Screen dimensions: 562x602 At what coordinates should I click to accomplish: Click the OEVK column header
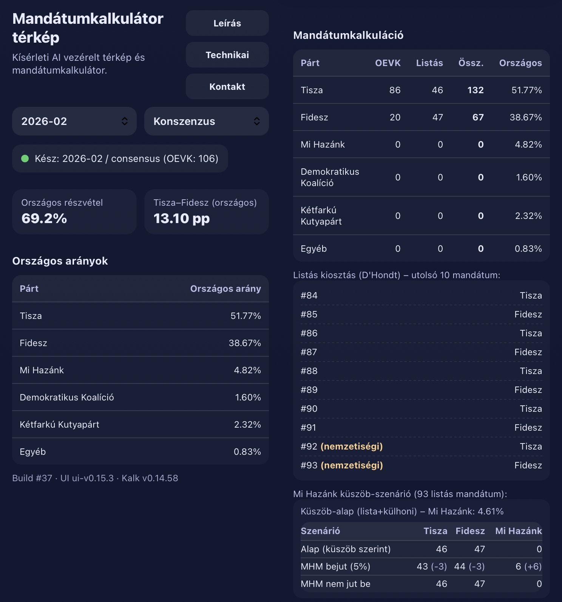click(388, 63)
